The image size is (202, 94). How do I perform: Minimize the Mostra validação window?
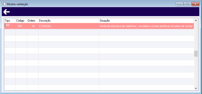[x=179, y=4]
